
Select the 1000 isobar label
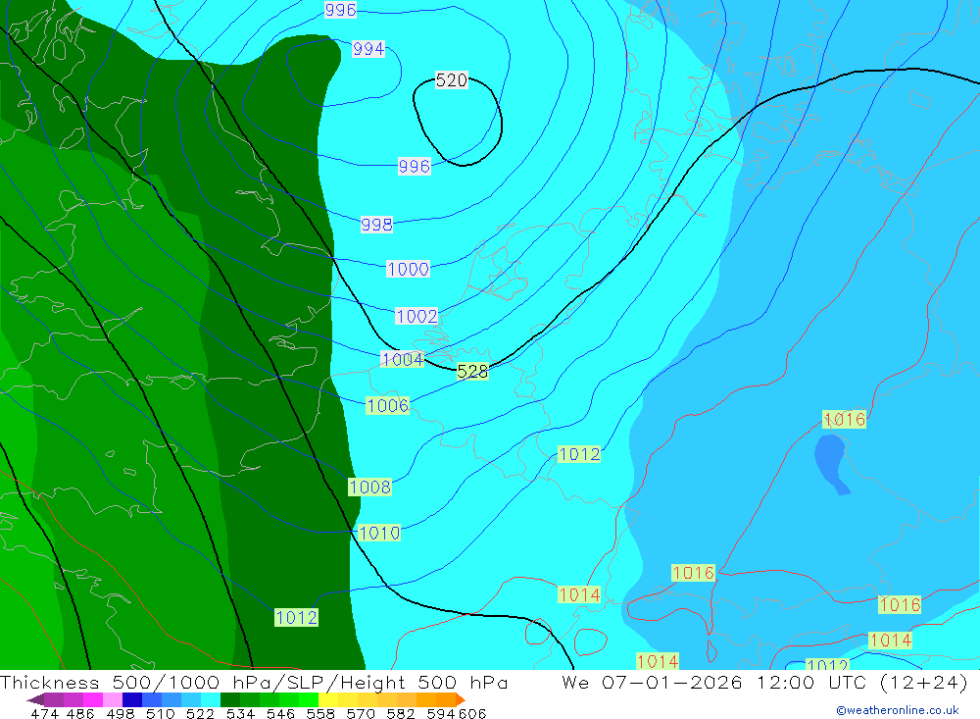point(408,269)
